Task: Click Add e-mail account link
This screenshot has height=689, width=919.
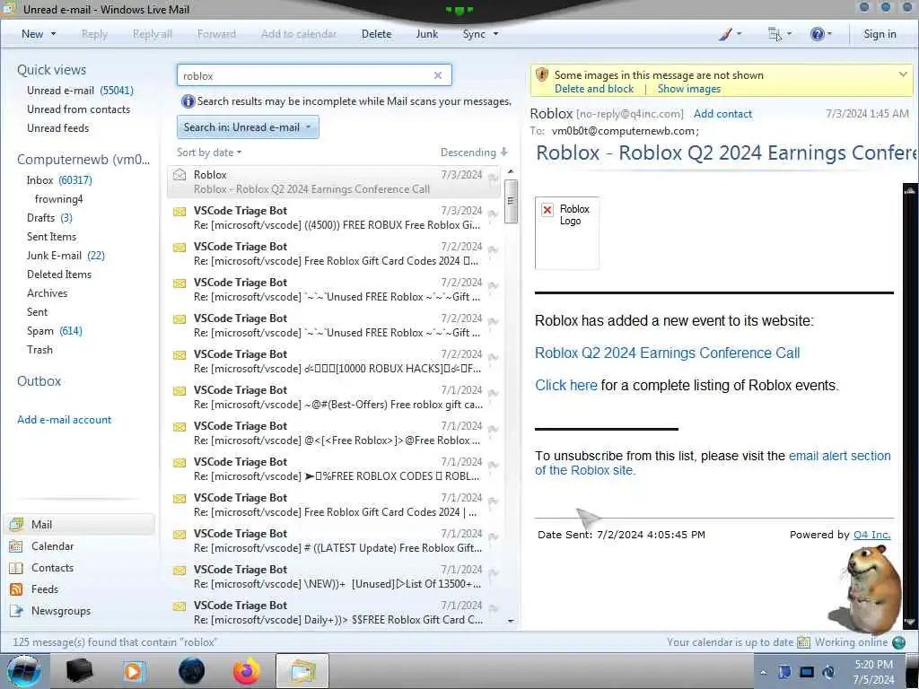Action: tap(64, 420)
